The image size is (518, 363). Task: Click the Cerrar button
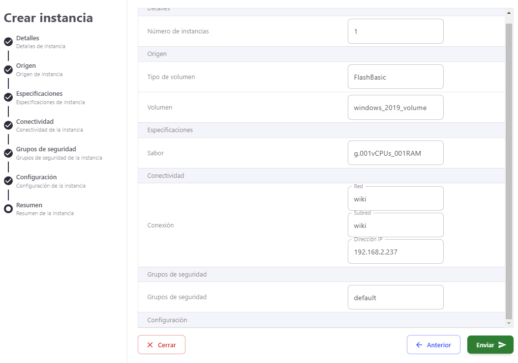click(161, 345)
